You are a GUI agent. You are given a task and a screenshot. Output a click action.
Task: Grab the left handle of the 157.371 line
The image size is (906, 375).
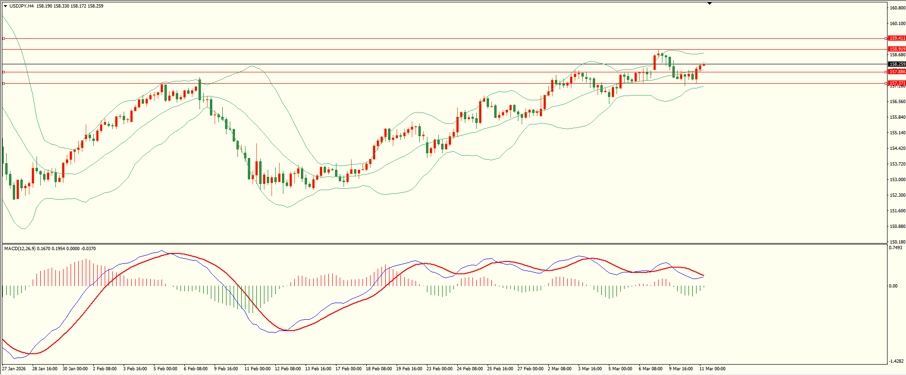pyautogui.click(x=4, y=83)
